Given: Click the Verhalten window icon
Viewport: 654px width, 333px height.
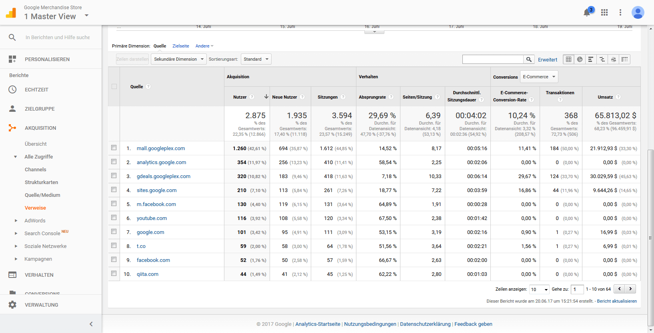Looking at the screenshot, I should (12, 275).
